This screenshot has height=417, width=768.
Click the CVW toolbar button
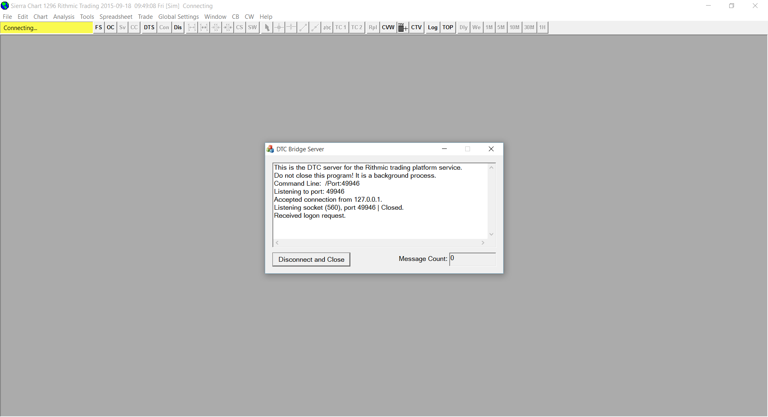point(388,28)
